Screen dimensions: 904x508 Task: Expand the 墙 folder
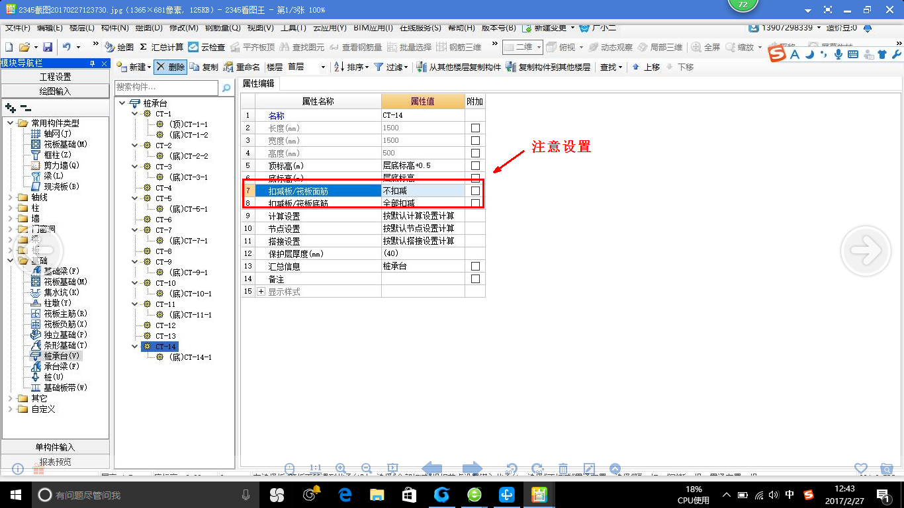tap(10, 218)
